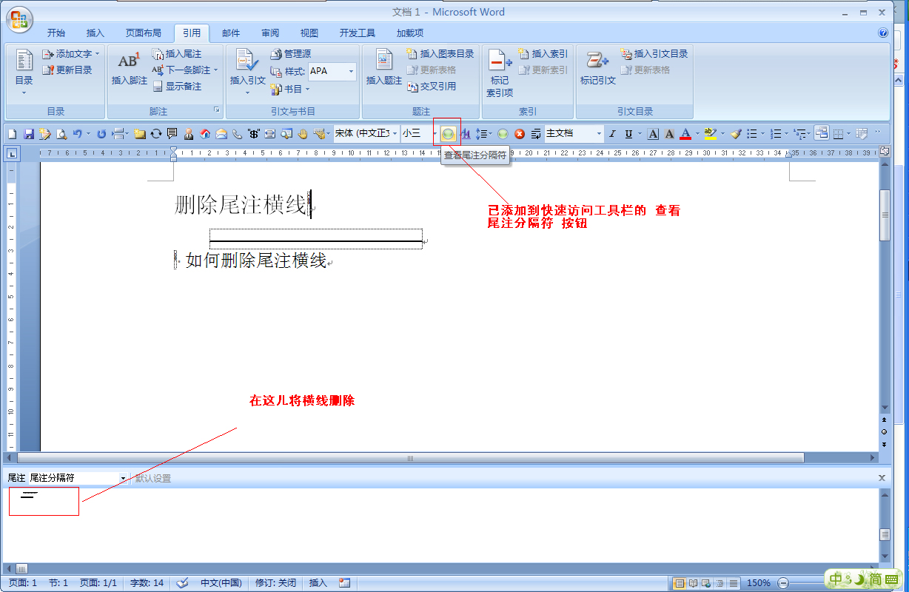
Task: Click the hand tool icon
Action: tap(303, 134)
